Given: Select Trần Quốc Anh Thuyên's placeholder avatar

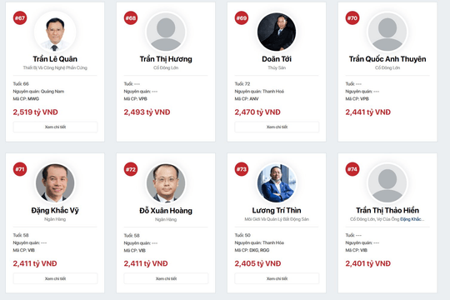Looking at the screenshot, I should pos(387,32).
